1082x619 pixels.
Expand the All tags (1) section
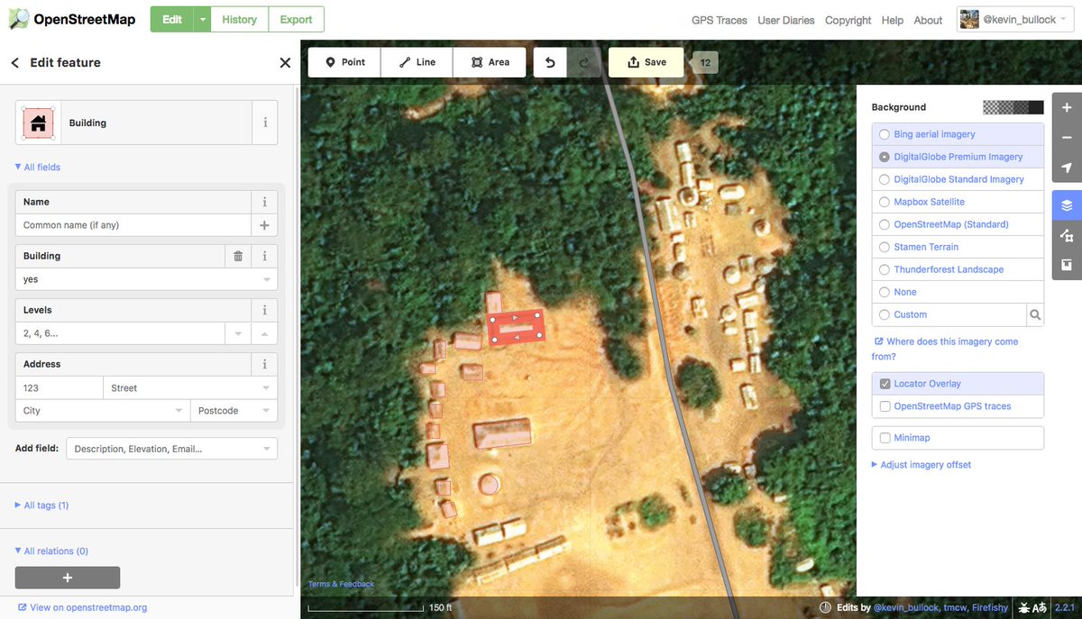point(42,505)
